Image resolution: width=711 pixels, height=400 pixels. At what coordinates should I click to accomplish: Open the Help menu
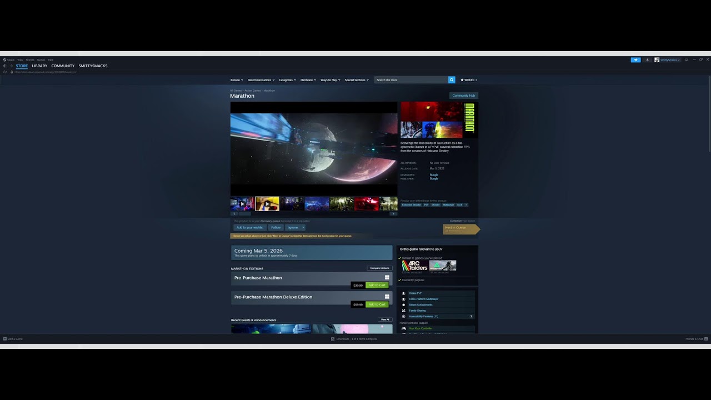[51, 60]
